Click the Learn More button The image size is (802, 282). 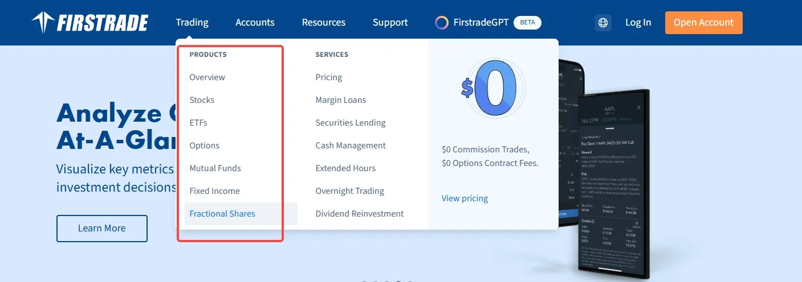coord(102,229)
